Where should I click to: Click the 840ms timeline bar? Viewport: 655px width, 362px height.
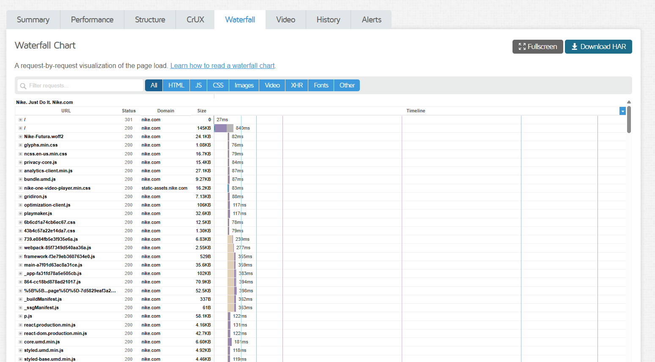(224, 128)
